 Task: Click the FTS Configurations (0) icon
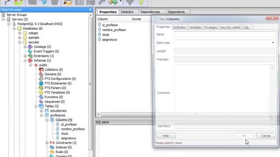point(41,78)
